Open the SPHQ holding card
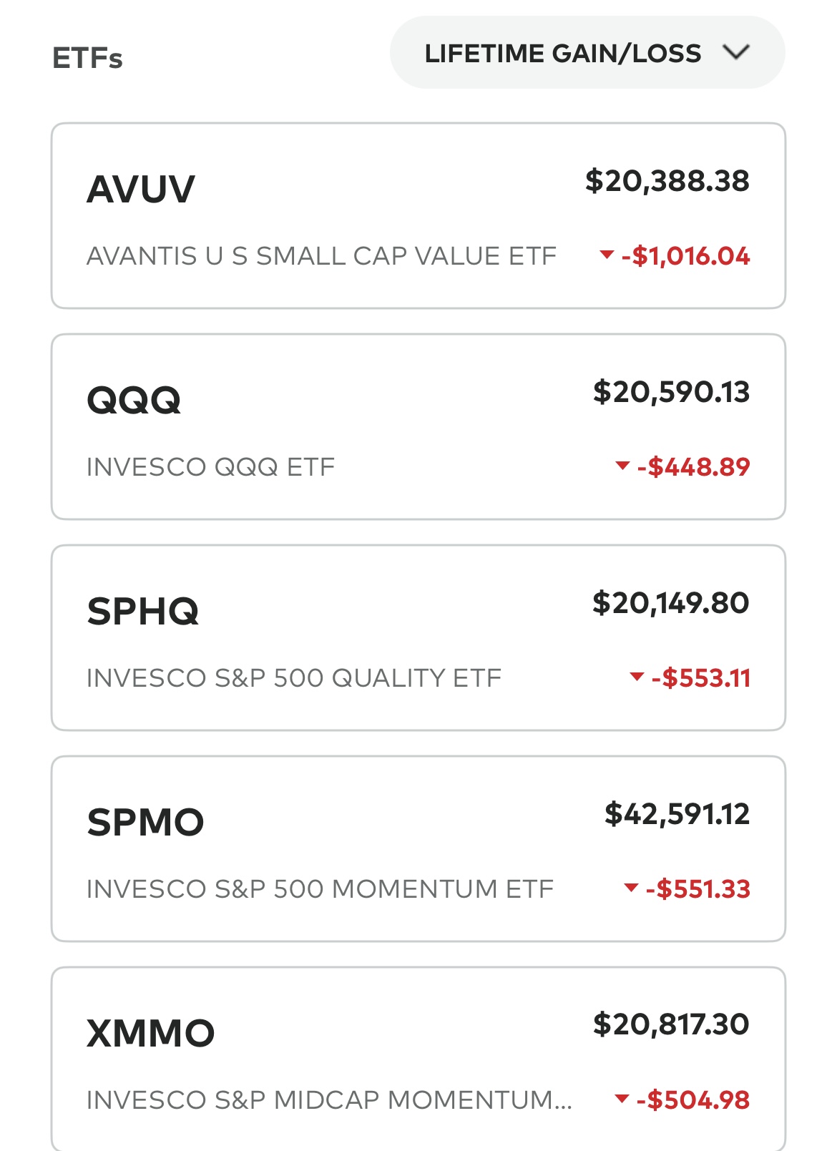This screenshot has height=1151, width=837. coord(418,638)
